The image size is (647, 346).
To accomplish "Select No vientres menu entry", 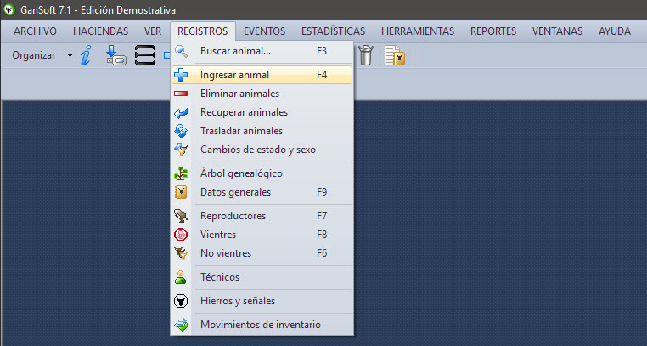I will point(262,253).
